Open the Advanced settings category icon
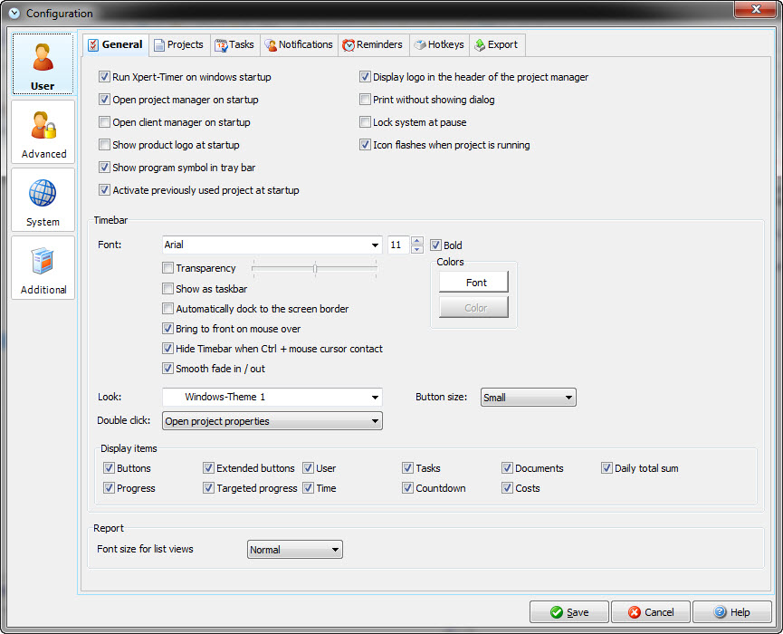This screenshot has height=634, width=783. click(x=43, y=125)
